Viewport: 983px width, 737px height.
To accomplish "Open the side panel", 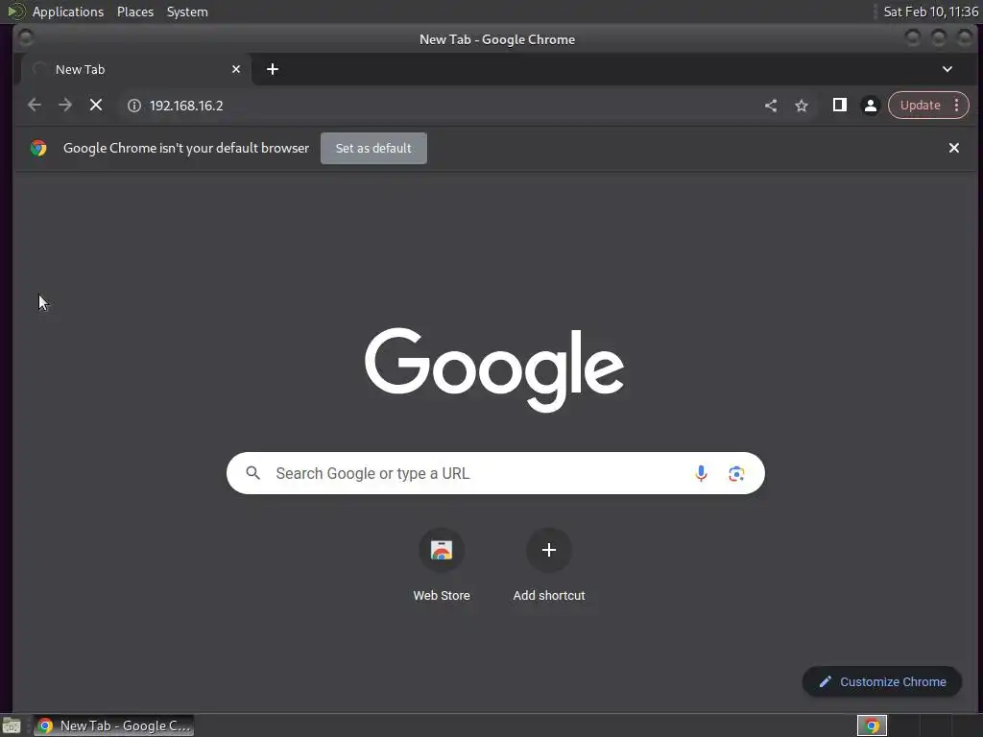I will click(x=839, y=106).
